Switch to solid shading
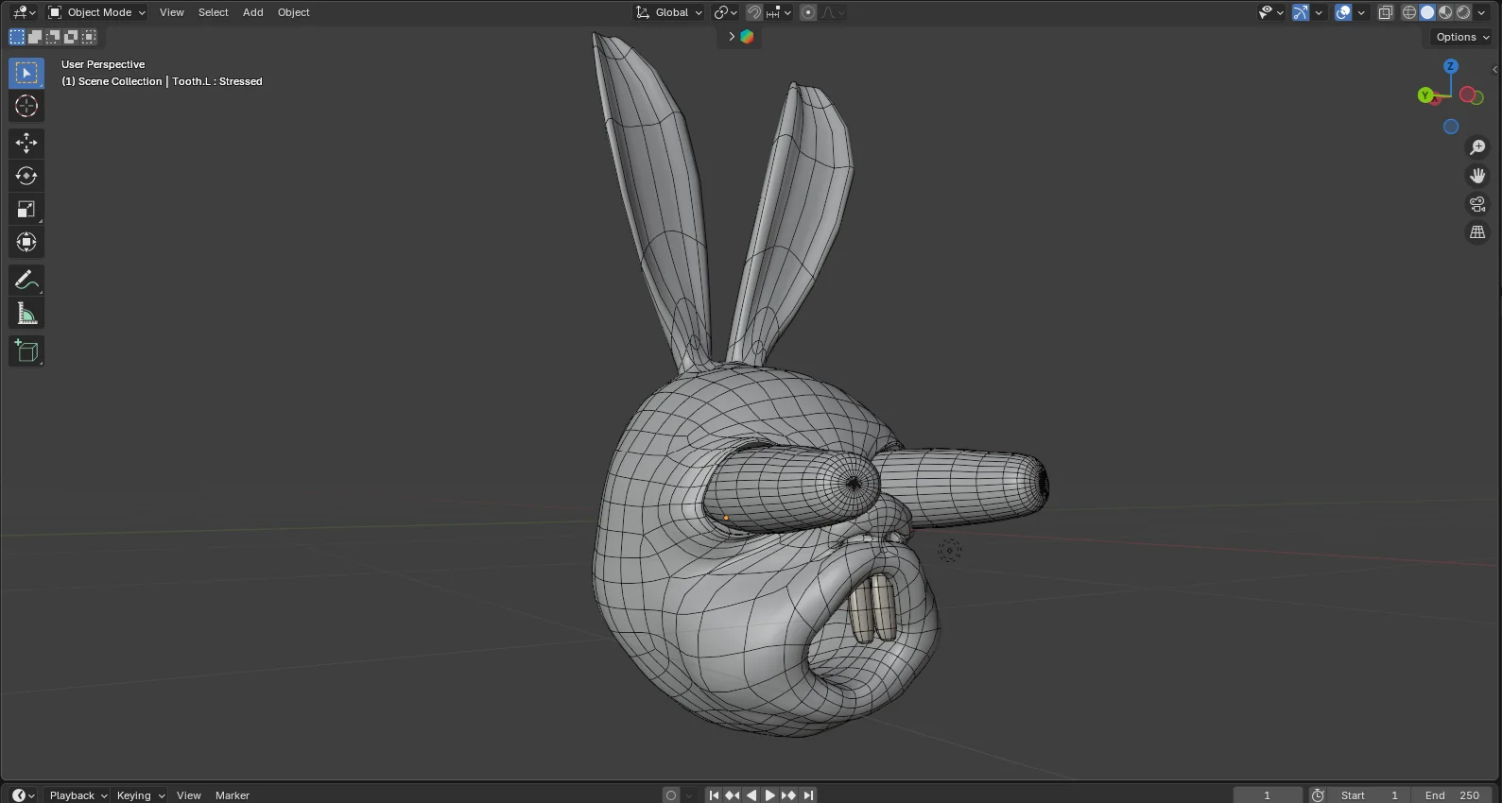The width and height of the screenshot is (1502, 803). (x=1427, y=12)
